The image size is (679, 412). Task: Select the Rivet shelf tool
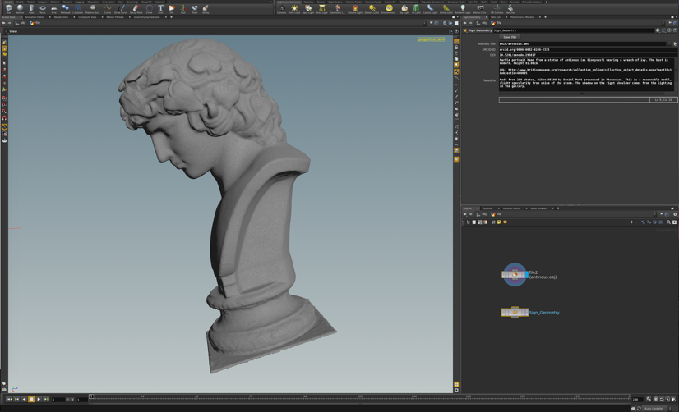(x=195, y=9)
